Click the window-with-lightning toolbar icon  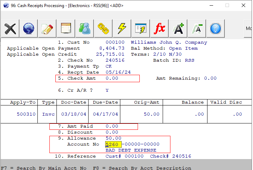(x=141, y=29)
